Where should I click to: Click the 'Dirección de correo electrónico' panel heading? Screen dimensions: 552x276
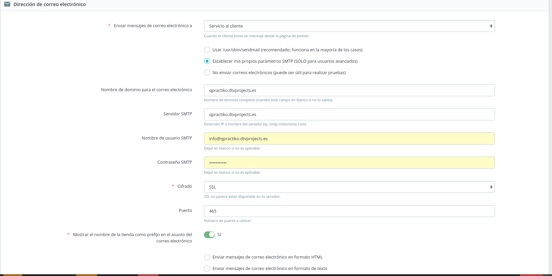50,4
